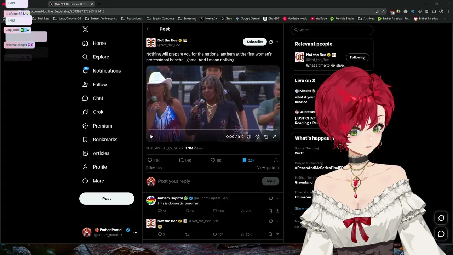Screen dimensions: 453x255
Task: Open Grok actions on Autism Capital reply
Action: [x=271, y=198]
